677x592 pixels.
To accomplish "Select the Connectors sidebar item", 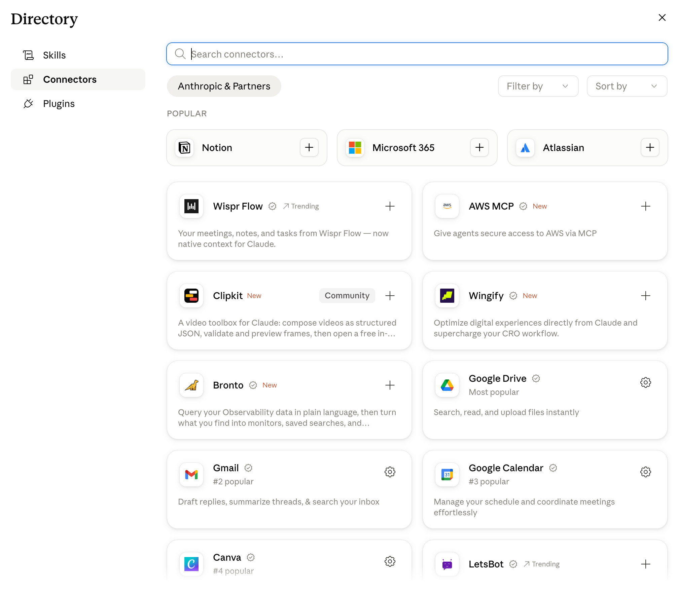I will tap(78, 79).
